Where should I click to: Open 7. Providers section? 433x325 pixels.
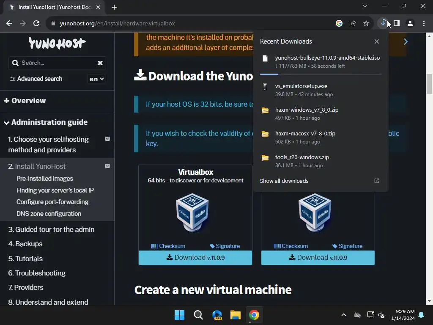coord(26,287)
